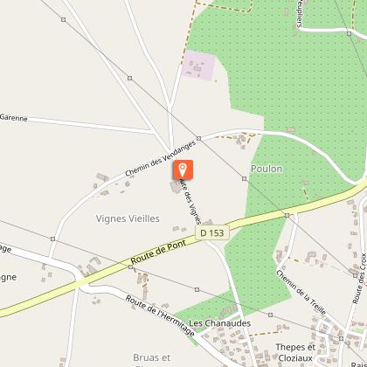Click the Garenne road label
The image size is (367, 367).
tap(14, 117)
